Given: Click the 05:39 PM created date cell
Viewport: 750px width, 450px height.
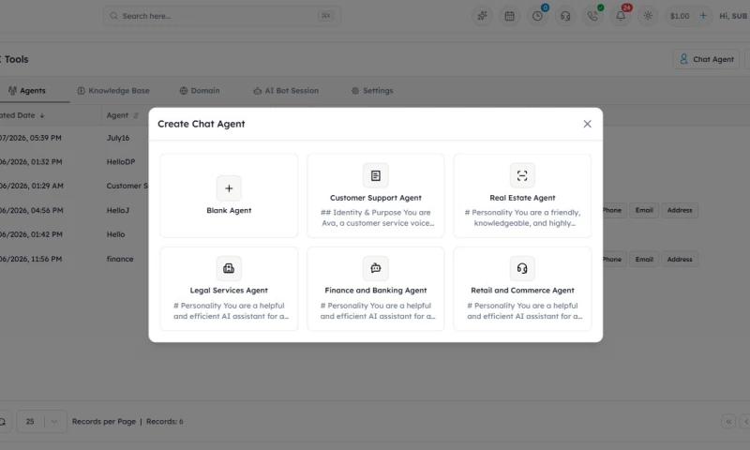Looking at the screenshot, I should 31,138.
